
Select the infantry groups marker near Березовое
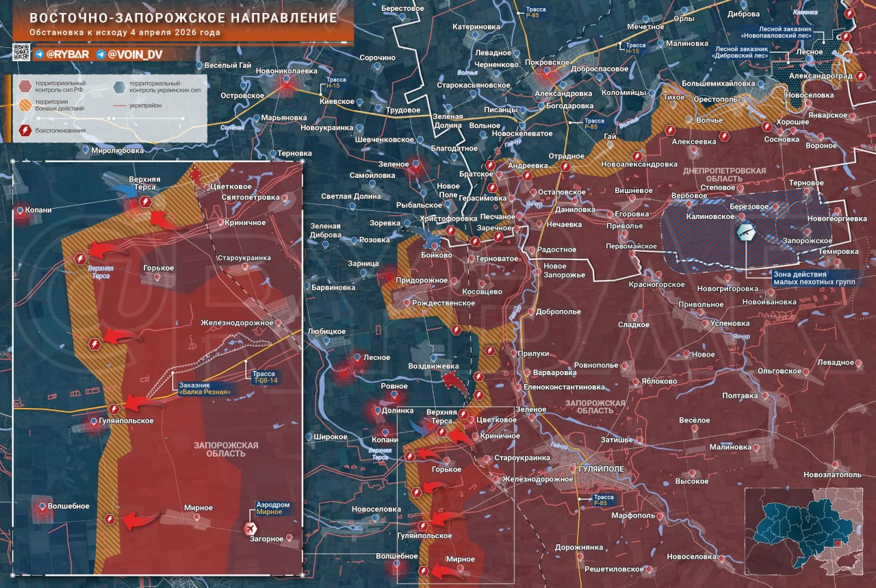(746, 233)
